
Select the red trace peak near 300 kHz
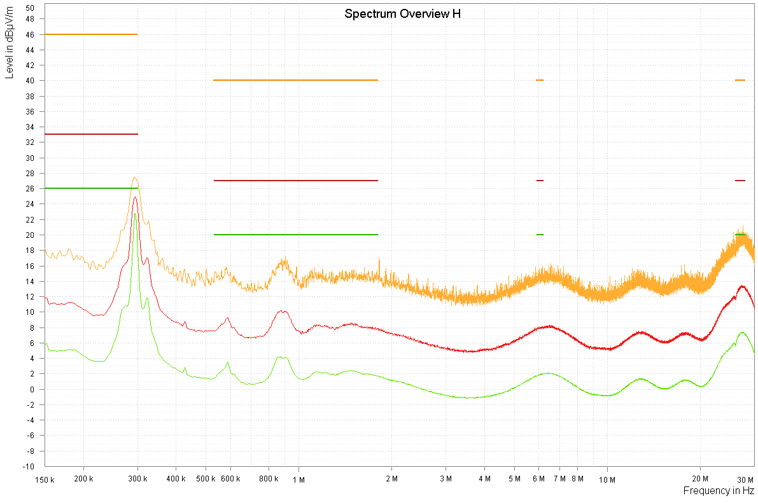point(135,198)
